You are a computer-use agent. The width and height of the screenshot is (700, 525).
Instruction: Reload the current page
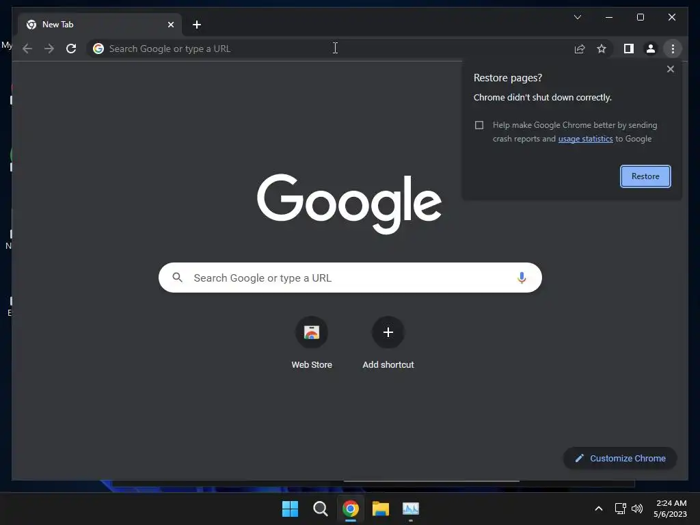(71, 49)
